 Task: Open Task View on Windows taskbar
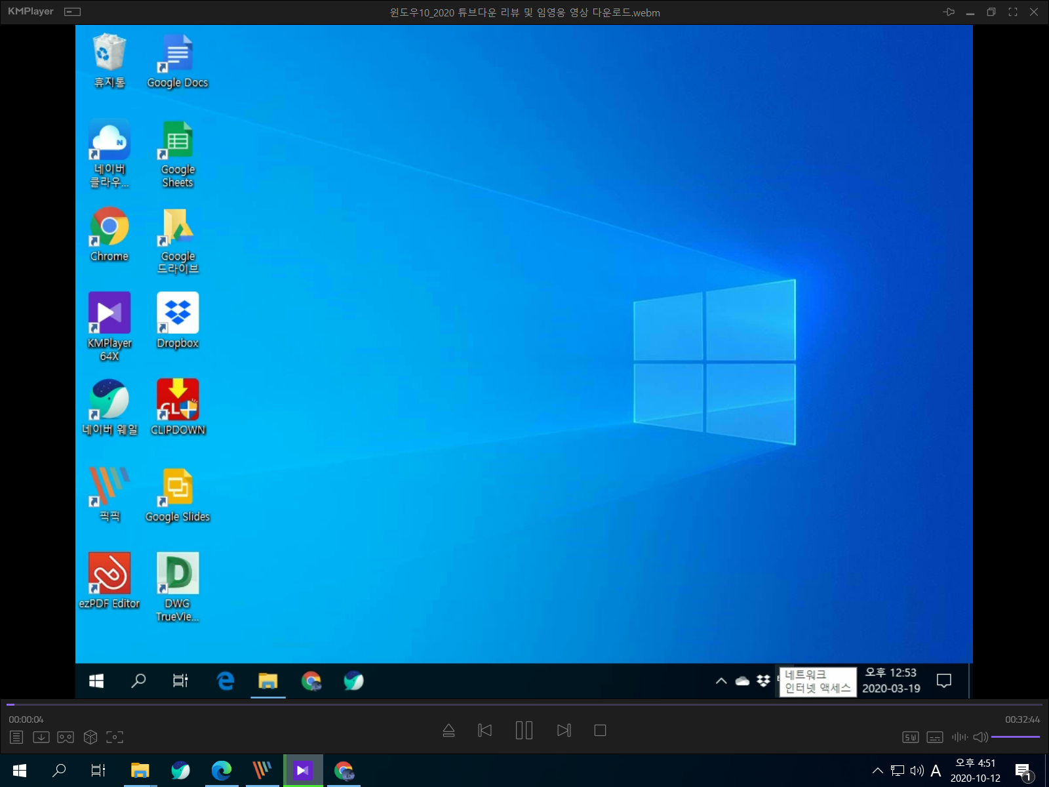click(x=98, y=771)
